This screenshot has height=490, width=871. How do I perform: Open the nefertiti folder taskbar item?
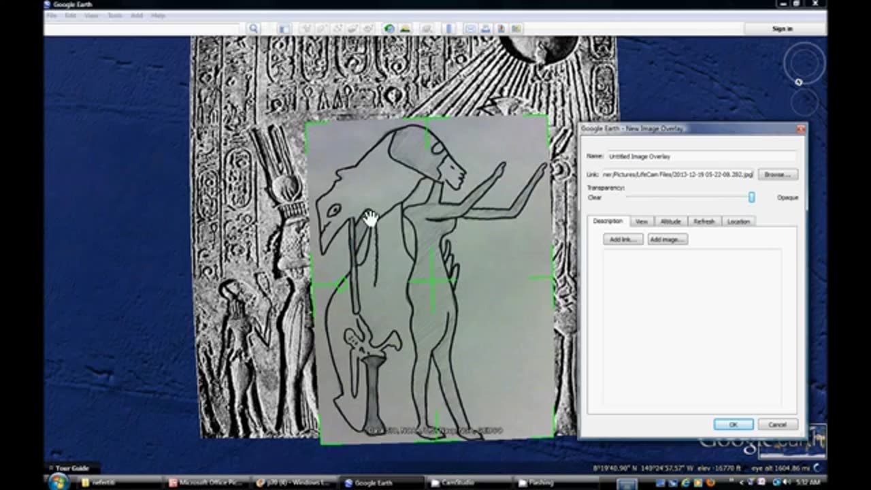pos(120,483)
